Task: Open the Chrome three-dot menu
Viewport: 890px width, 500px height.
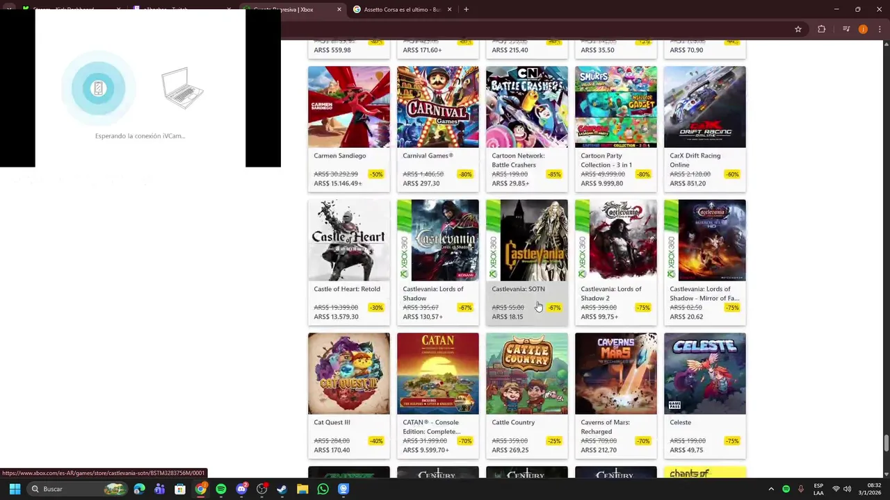Action: click(878, 29)
